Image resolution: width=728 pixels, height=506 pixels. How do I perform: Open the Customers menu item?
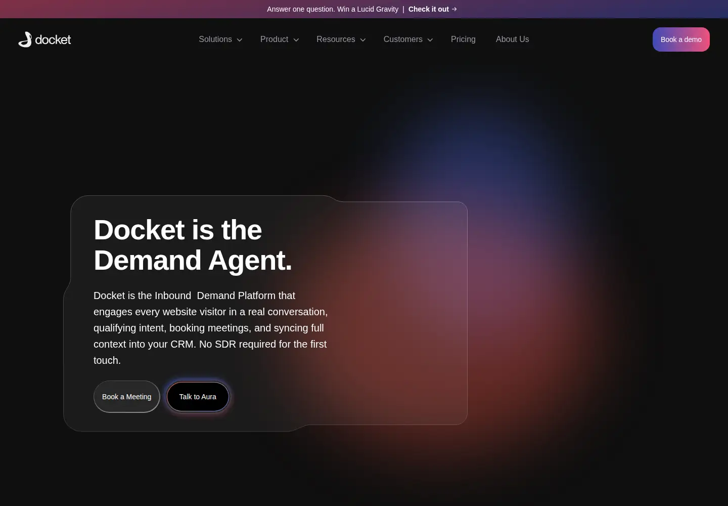(x=403, y=39)
